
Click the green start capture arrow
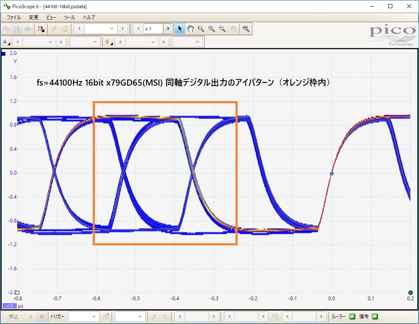pos(31,317)
